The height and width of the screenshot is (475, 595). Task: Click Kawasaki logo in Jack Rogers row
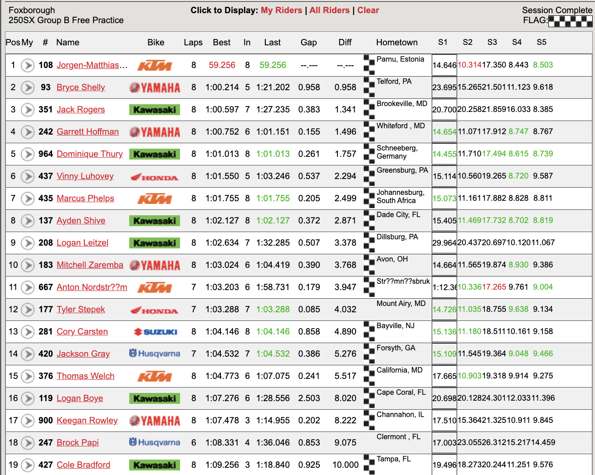pos(155,110)
